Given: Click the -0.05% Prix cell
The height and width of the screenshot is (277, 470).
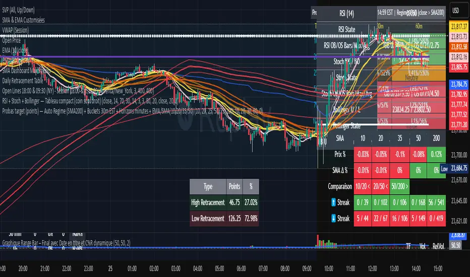Looking at the screenshot, I should (x=381, y=155).
